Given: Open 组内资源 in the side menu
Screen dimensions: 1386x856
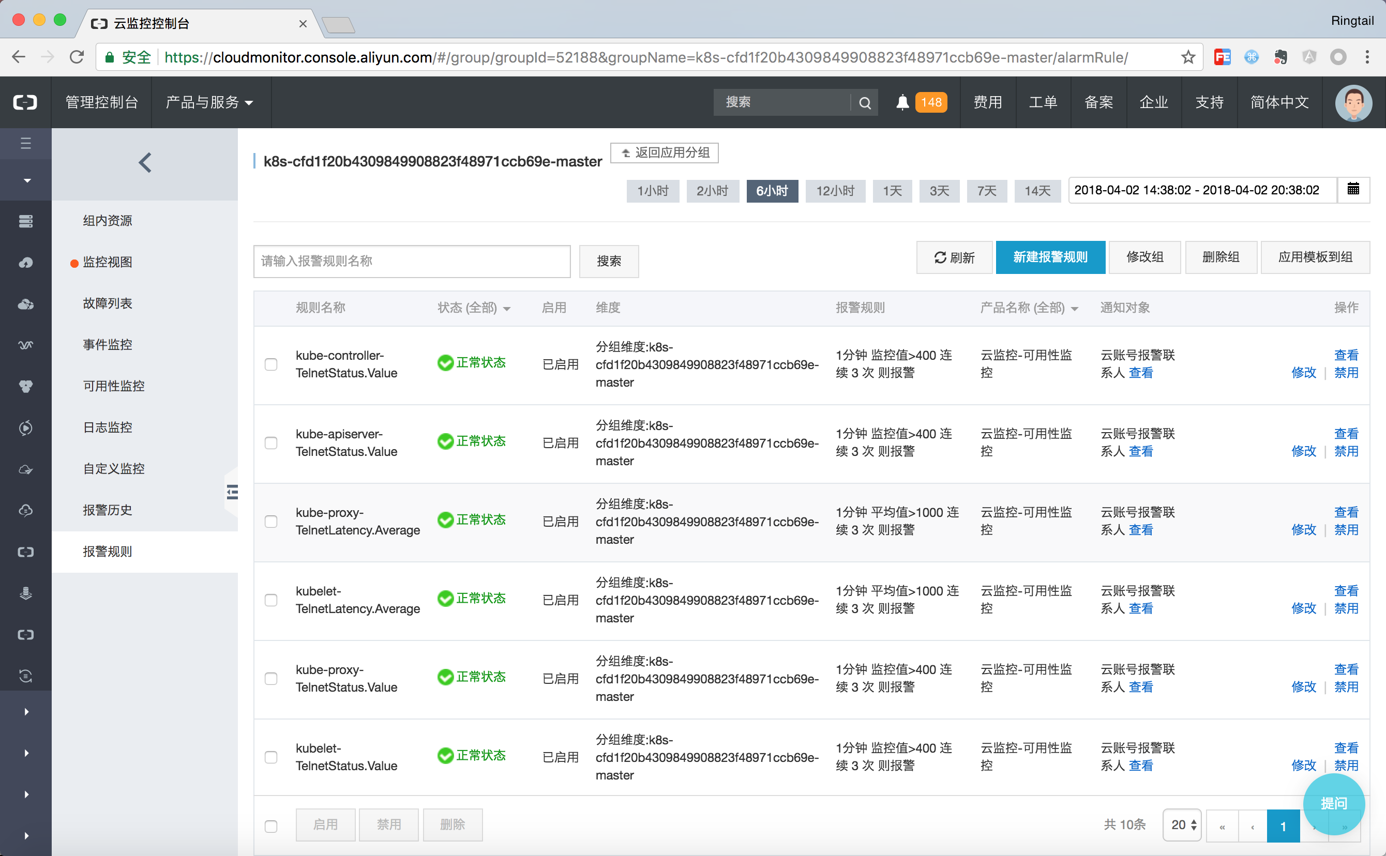Looking at the screenshot, I should [x=108, y=221].
